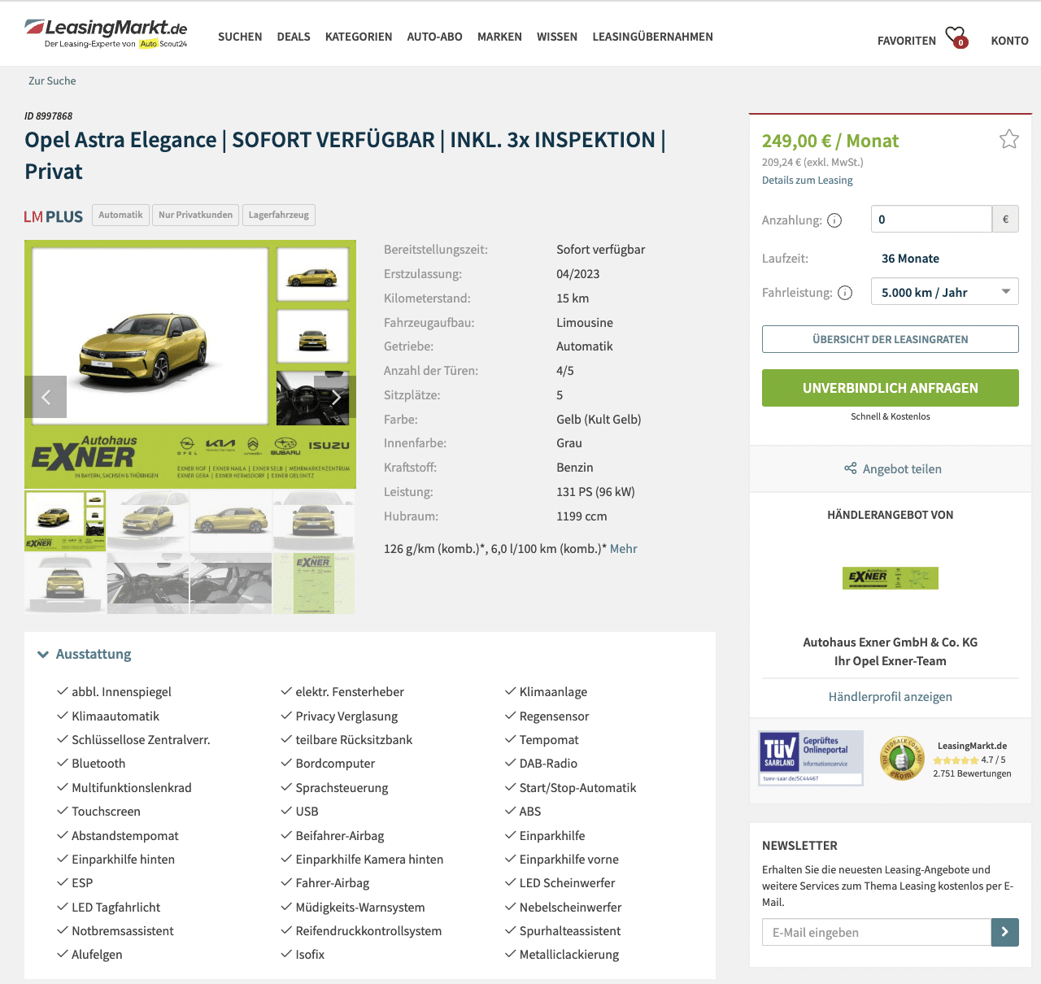Open LEASINGÜBERNAHMEN menu item
This screenshot has width=1041, height=984.
tap(652, 37)
